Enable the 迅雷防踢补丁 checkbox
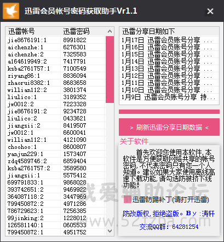This screenshot has height=242, width=224. (128, 199)
